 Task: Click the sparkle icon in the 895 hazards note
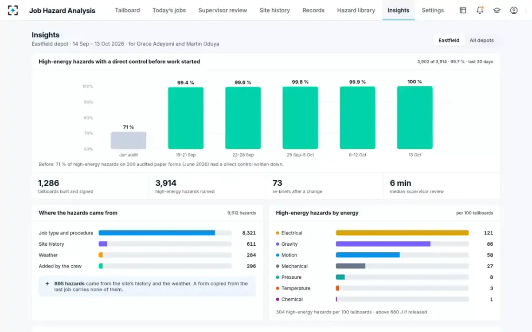point(47,283)
